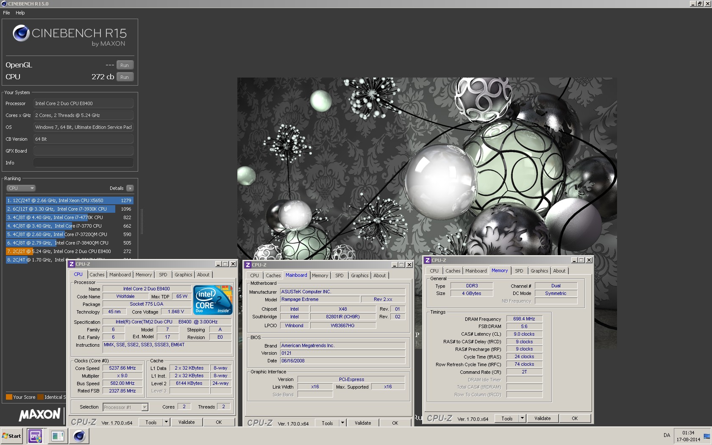The width and height of the screenshot is (712, 445).
Task: Open CPU tab in CPU-Z Memory window
Action: [x=434, y=271]
